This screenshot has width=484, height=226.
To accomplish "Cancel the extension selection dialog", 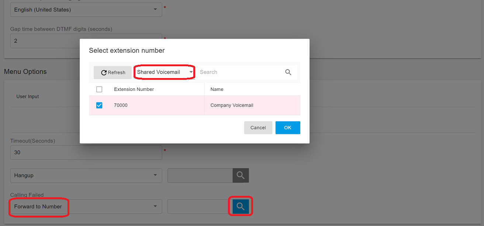I will click(x=258, y=128).
